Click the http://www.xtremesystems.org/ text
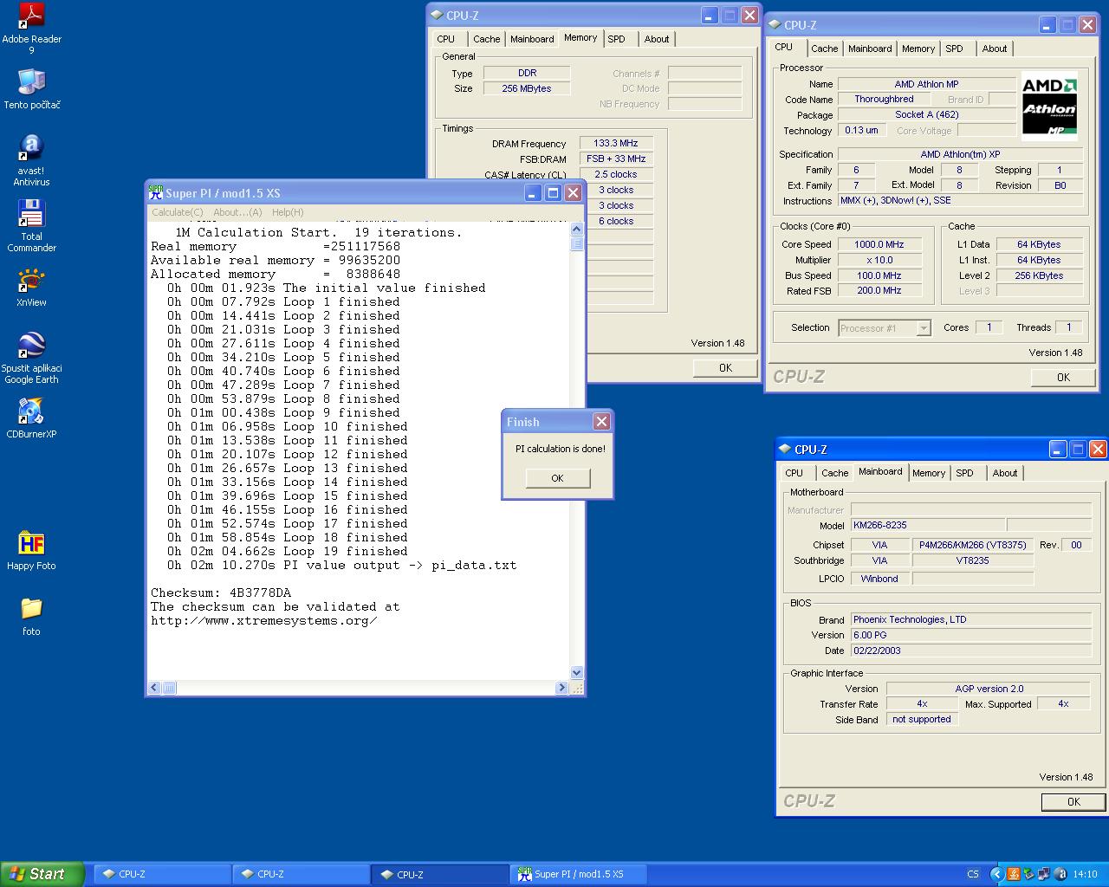Viewport: 1109px width, 887px height. pyautogui.click(x=264, y=620)
